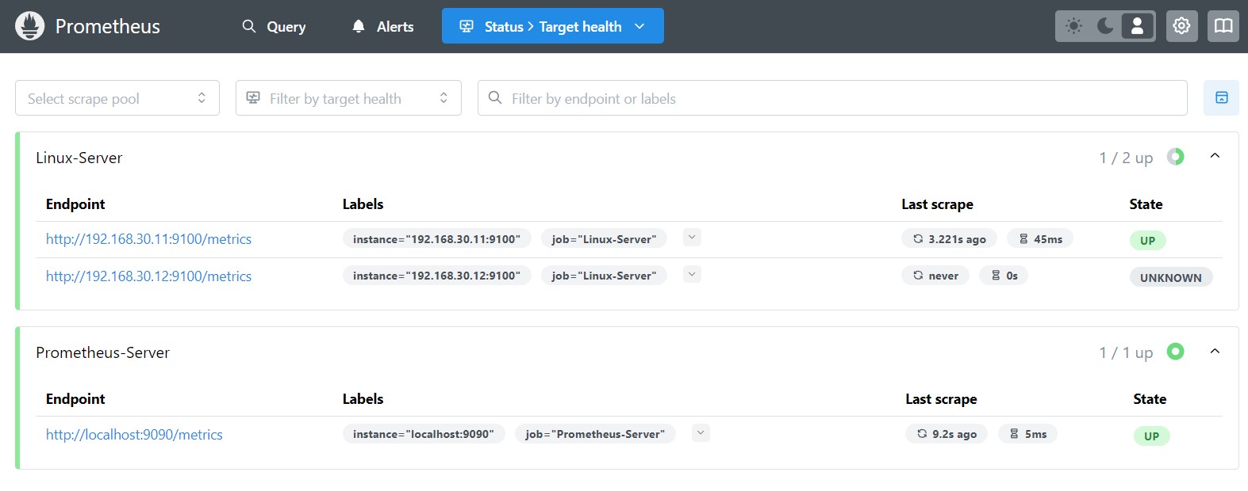Open the Filter by target health dropdown
The width and height of the screenshot is (1248, 491).
point(348,98)
